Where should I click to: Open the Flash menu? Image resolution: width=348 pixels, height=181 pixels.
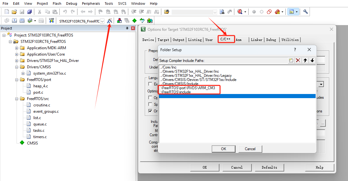pyautogui.click(x=57, y=3)
